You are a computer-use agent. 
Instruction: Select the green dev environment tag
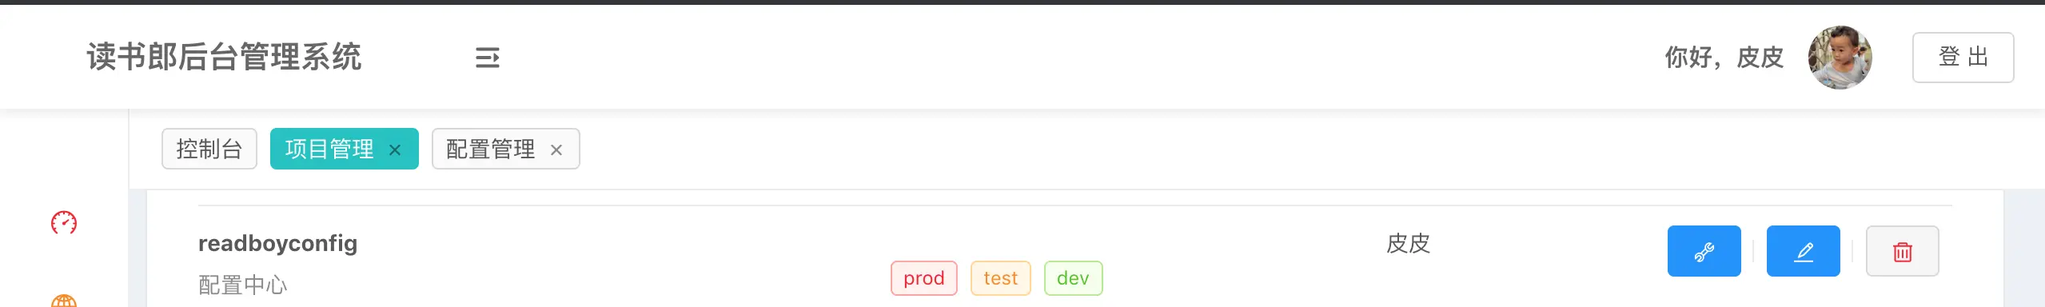click(x=1073, y=278)
